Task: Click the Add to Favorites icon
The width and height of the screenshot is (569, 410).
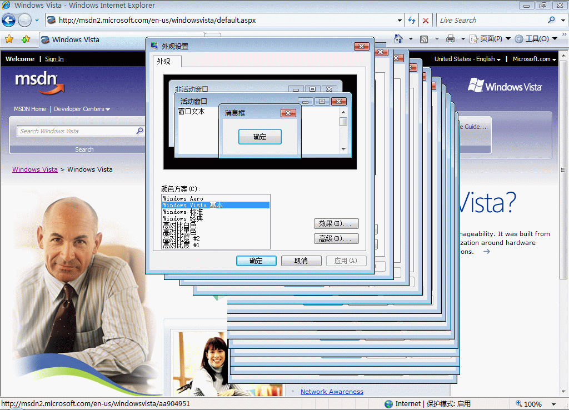Action: tap(26, 39)
